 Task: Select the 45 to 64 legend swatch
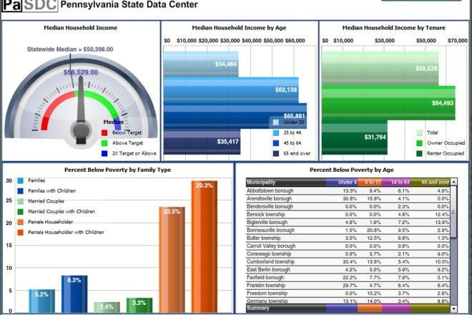point(276,143)
